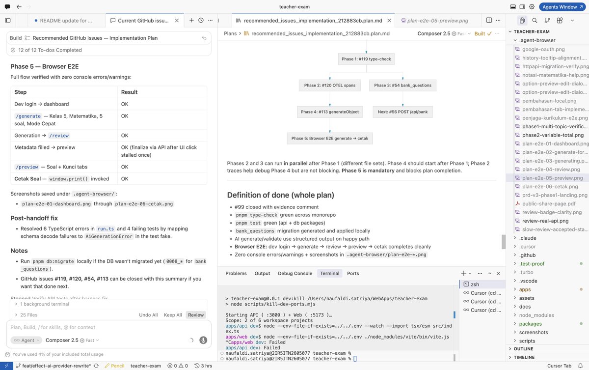Open the Agents Window
This screenshot has width=589, height=370.
pyautogui.click(x=562, y=7)
